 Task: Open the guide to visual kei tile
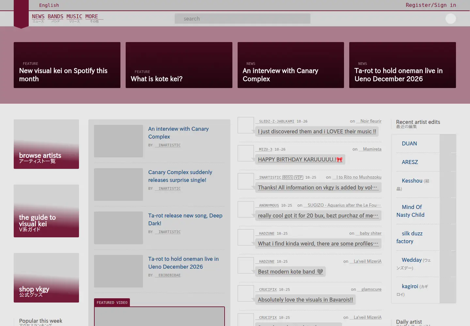point(46,211)
